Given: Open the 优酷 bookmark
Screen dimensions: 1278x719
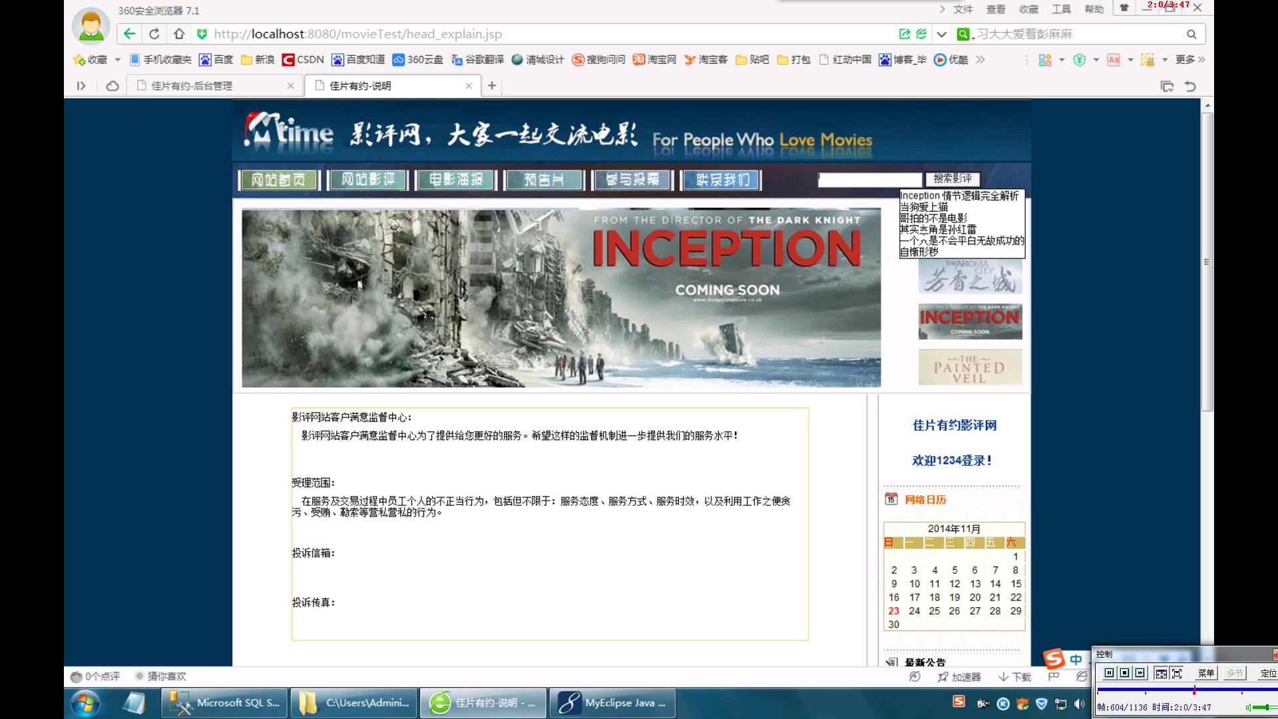Looking at the screenshot, I should point(951,60).
